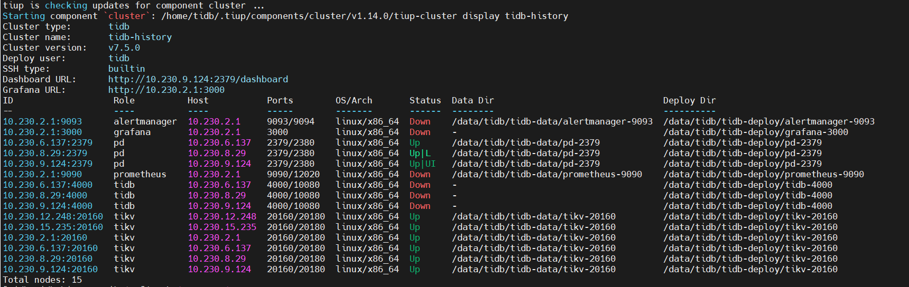Click the Role column header
Screen dimensions: 909x287
coord(124,100)
